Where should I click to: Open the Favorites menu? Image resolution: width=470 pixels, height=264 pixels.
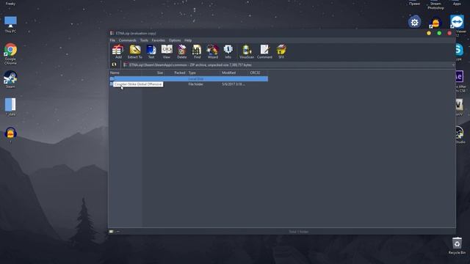pos(159,40)
